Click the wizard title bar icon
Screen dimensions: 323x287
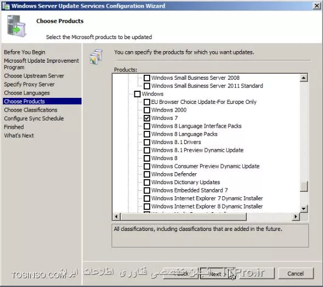click(6, 6)
